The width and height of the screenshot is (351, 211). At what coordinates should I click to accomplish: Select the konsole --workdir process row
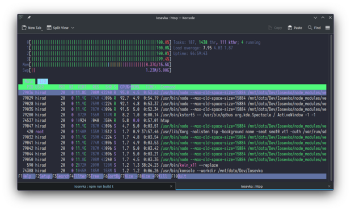[172, 171]
